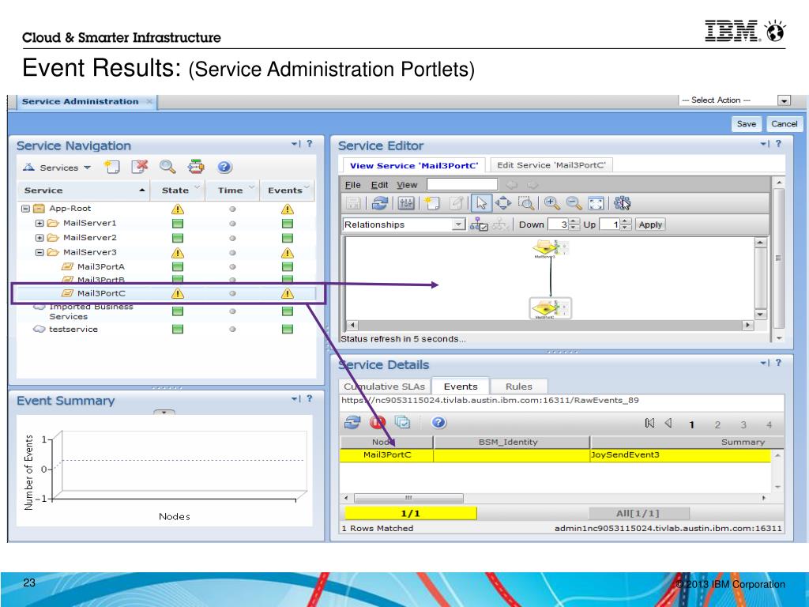
Task: Click the All[1/1] filter button
Action: tap(638, 513)
